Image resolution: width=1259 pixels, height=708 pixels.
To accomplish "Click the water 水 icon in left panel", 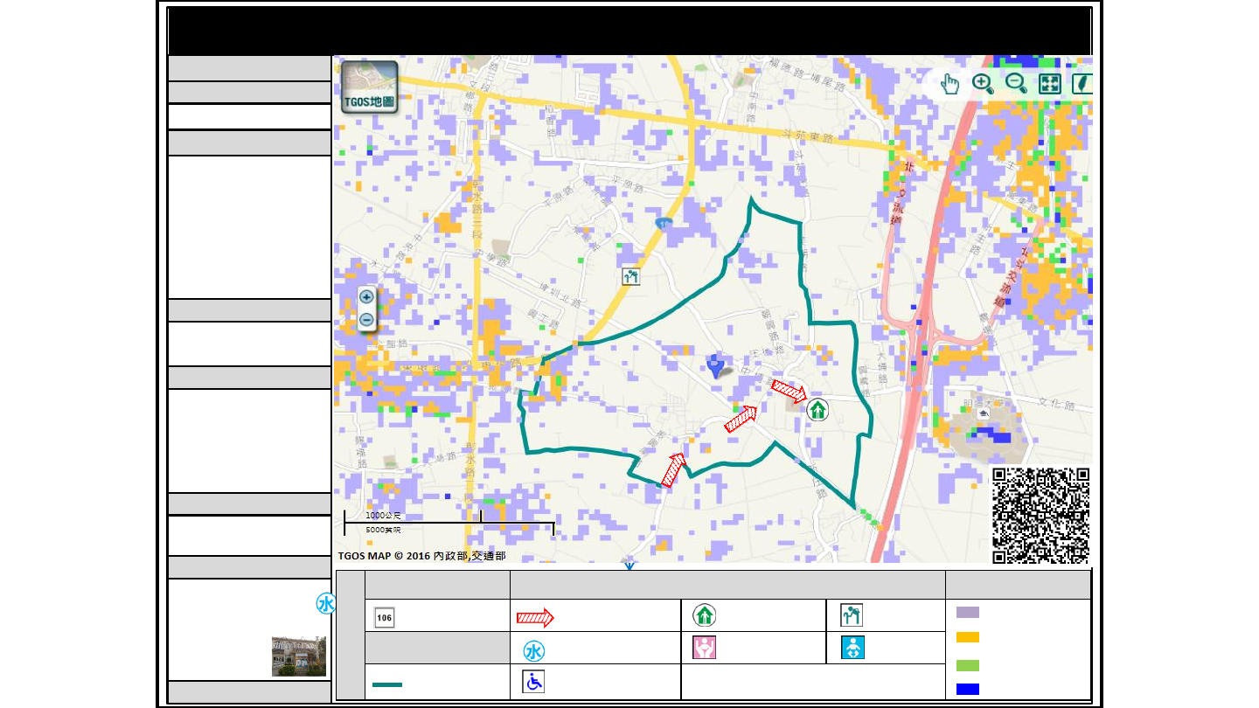I will point(325,604).
